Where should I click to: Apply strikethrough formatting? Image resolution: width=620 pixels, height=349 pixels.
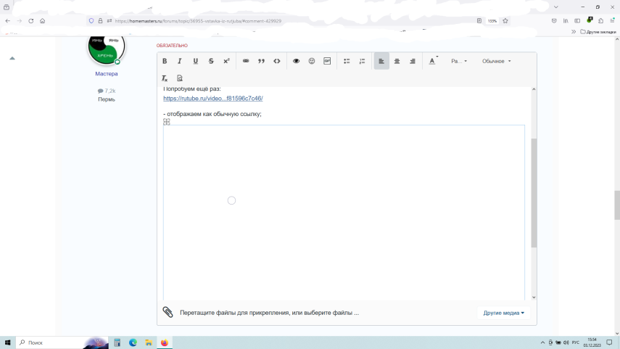click(211, 61)
